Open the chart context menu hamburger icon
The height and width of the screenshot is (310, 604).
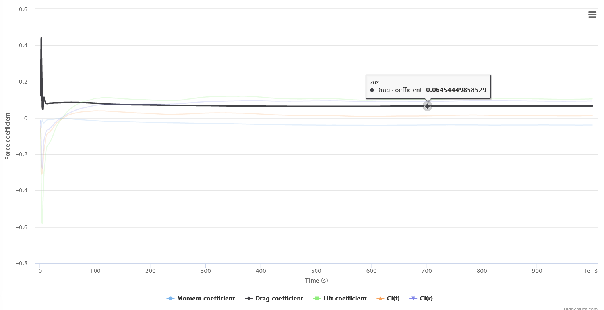(592, 15)
